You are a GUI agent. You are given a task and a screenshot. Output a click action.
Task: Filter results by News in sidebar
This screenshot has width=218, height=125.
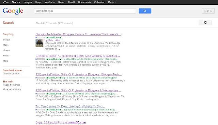coord(5,56)
